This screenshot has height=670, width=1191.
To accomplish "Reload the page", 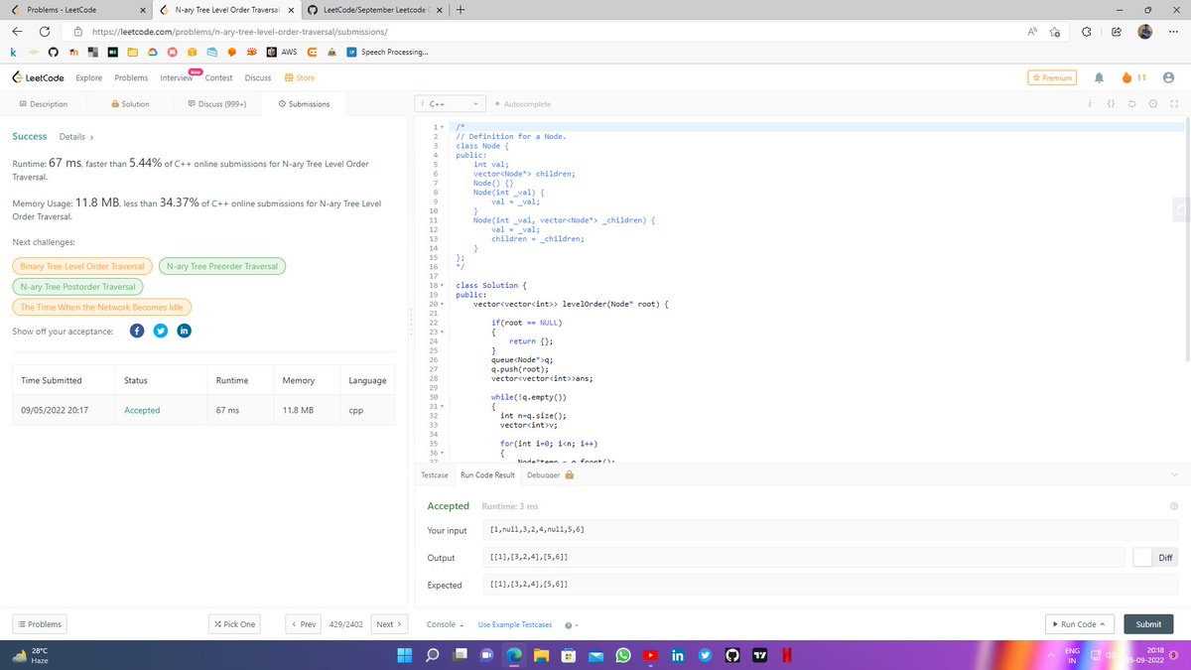I will (47, 32).
